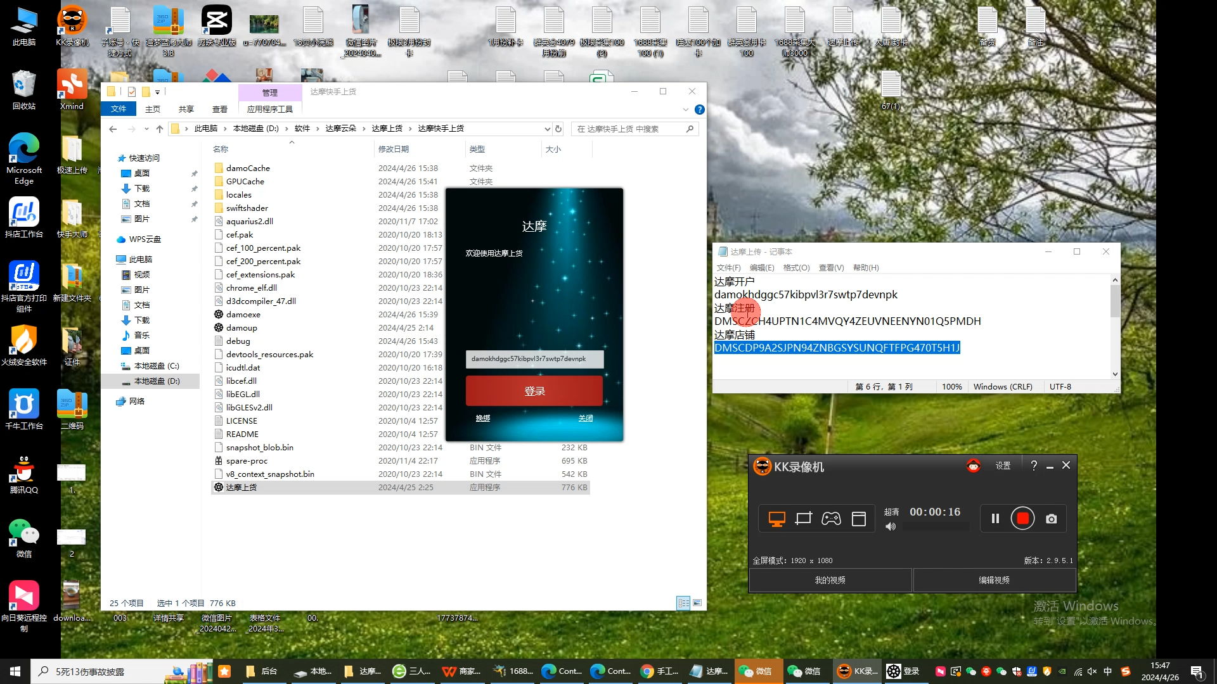Open address bar history dropdown
Viewport: 1217px width, 684px height.
pos(547,129)
